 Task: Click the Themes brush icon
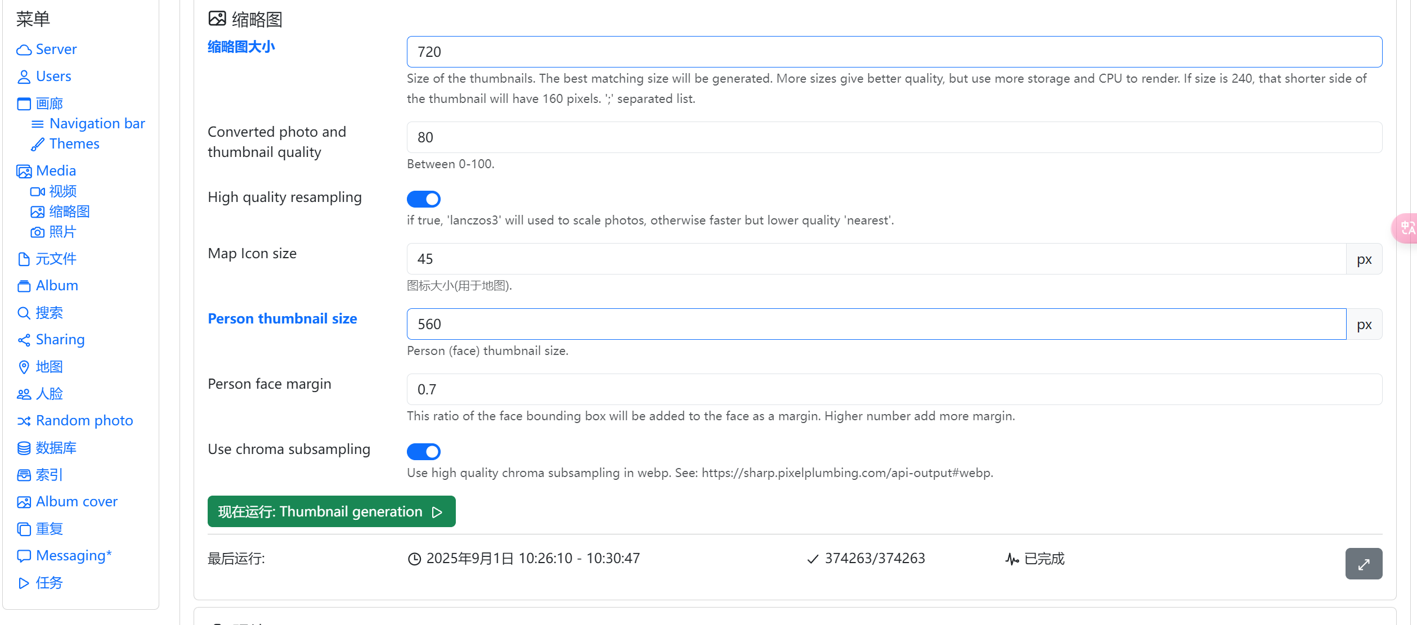37,145
